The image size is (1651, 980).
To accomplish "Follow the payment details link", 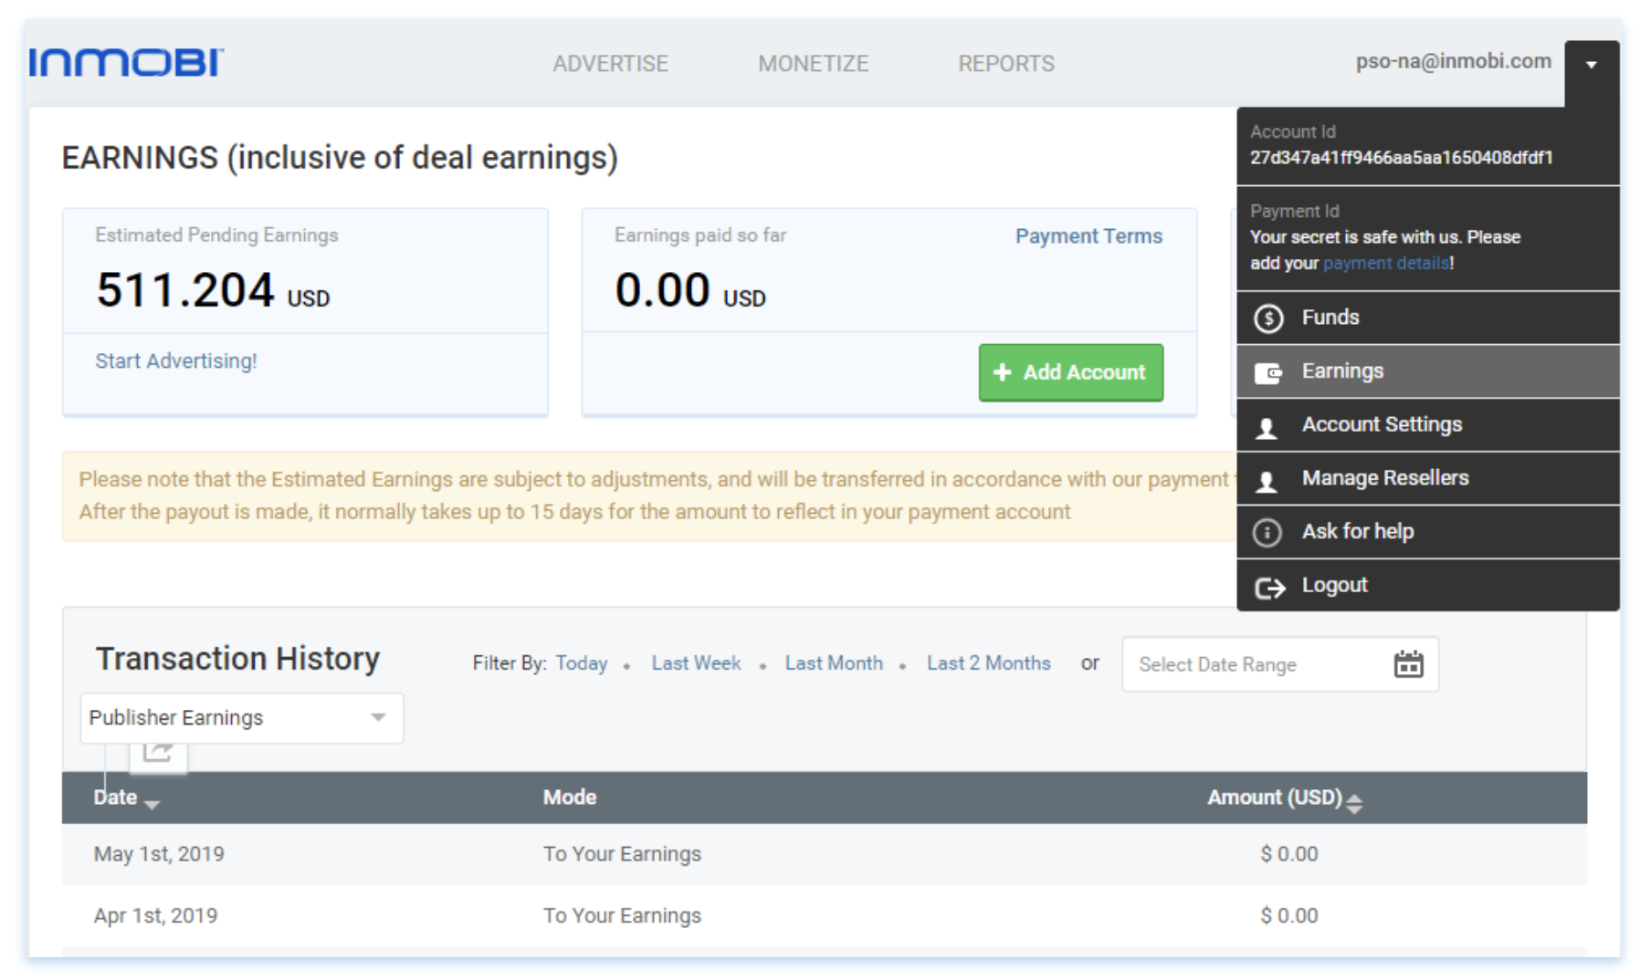I will pyautogui.click(x=1386, y=264).
